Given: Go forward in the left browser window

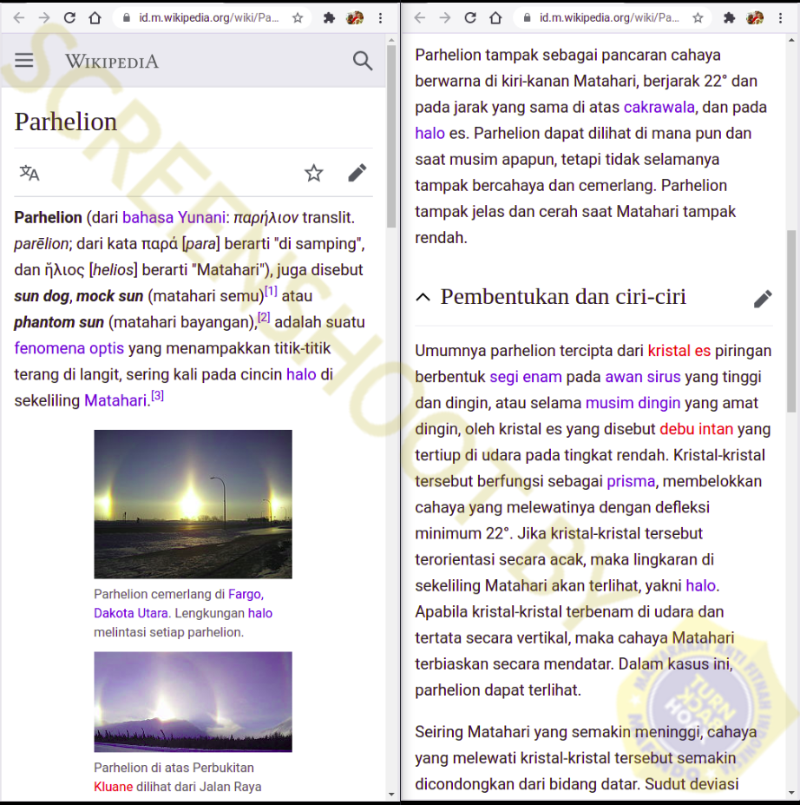Looking at the screenshot, I should tap(44, 18).
